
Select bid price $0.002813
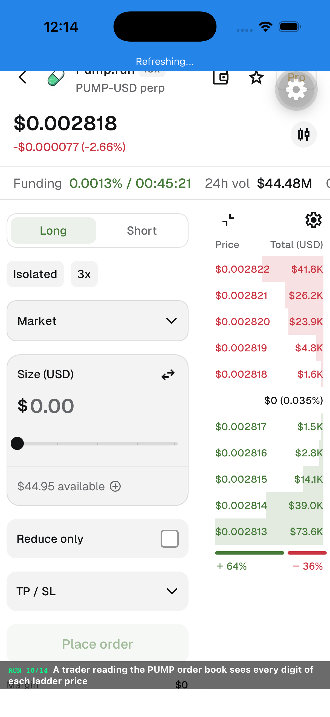tap(241, 531)
